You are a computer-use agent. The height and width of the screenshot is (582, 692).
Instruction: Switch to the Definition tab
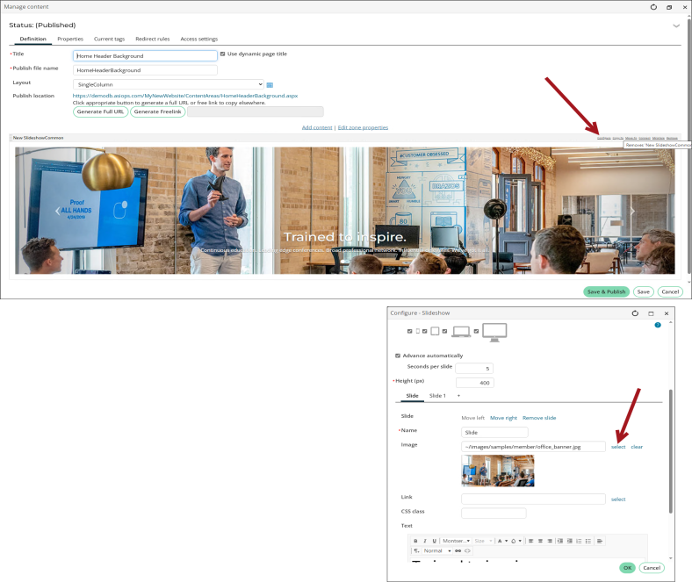click(x=33, y=39)
